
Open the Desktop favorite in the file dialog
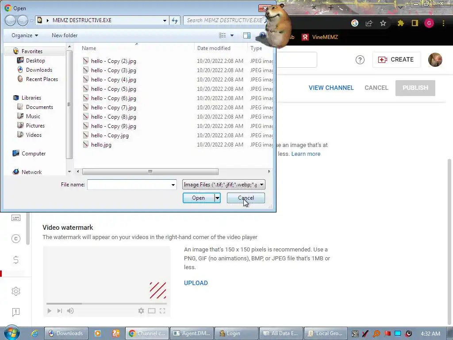pos(35,60)
